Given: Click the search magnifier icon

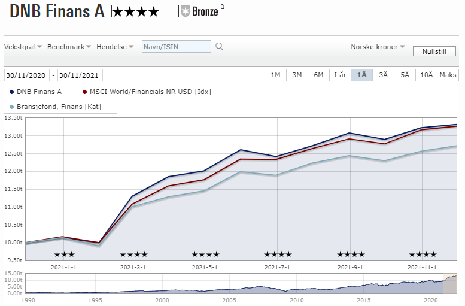Looking at the screenshot, I should coord(219,46).
